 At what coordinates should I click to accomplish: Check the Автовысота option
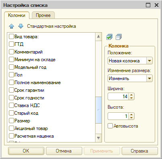tap(110, 126)
